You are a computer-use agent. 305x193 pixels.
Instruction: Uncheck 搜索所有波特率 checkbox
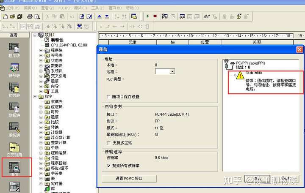(x=108, y=166)
